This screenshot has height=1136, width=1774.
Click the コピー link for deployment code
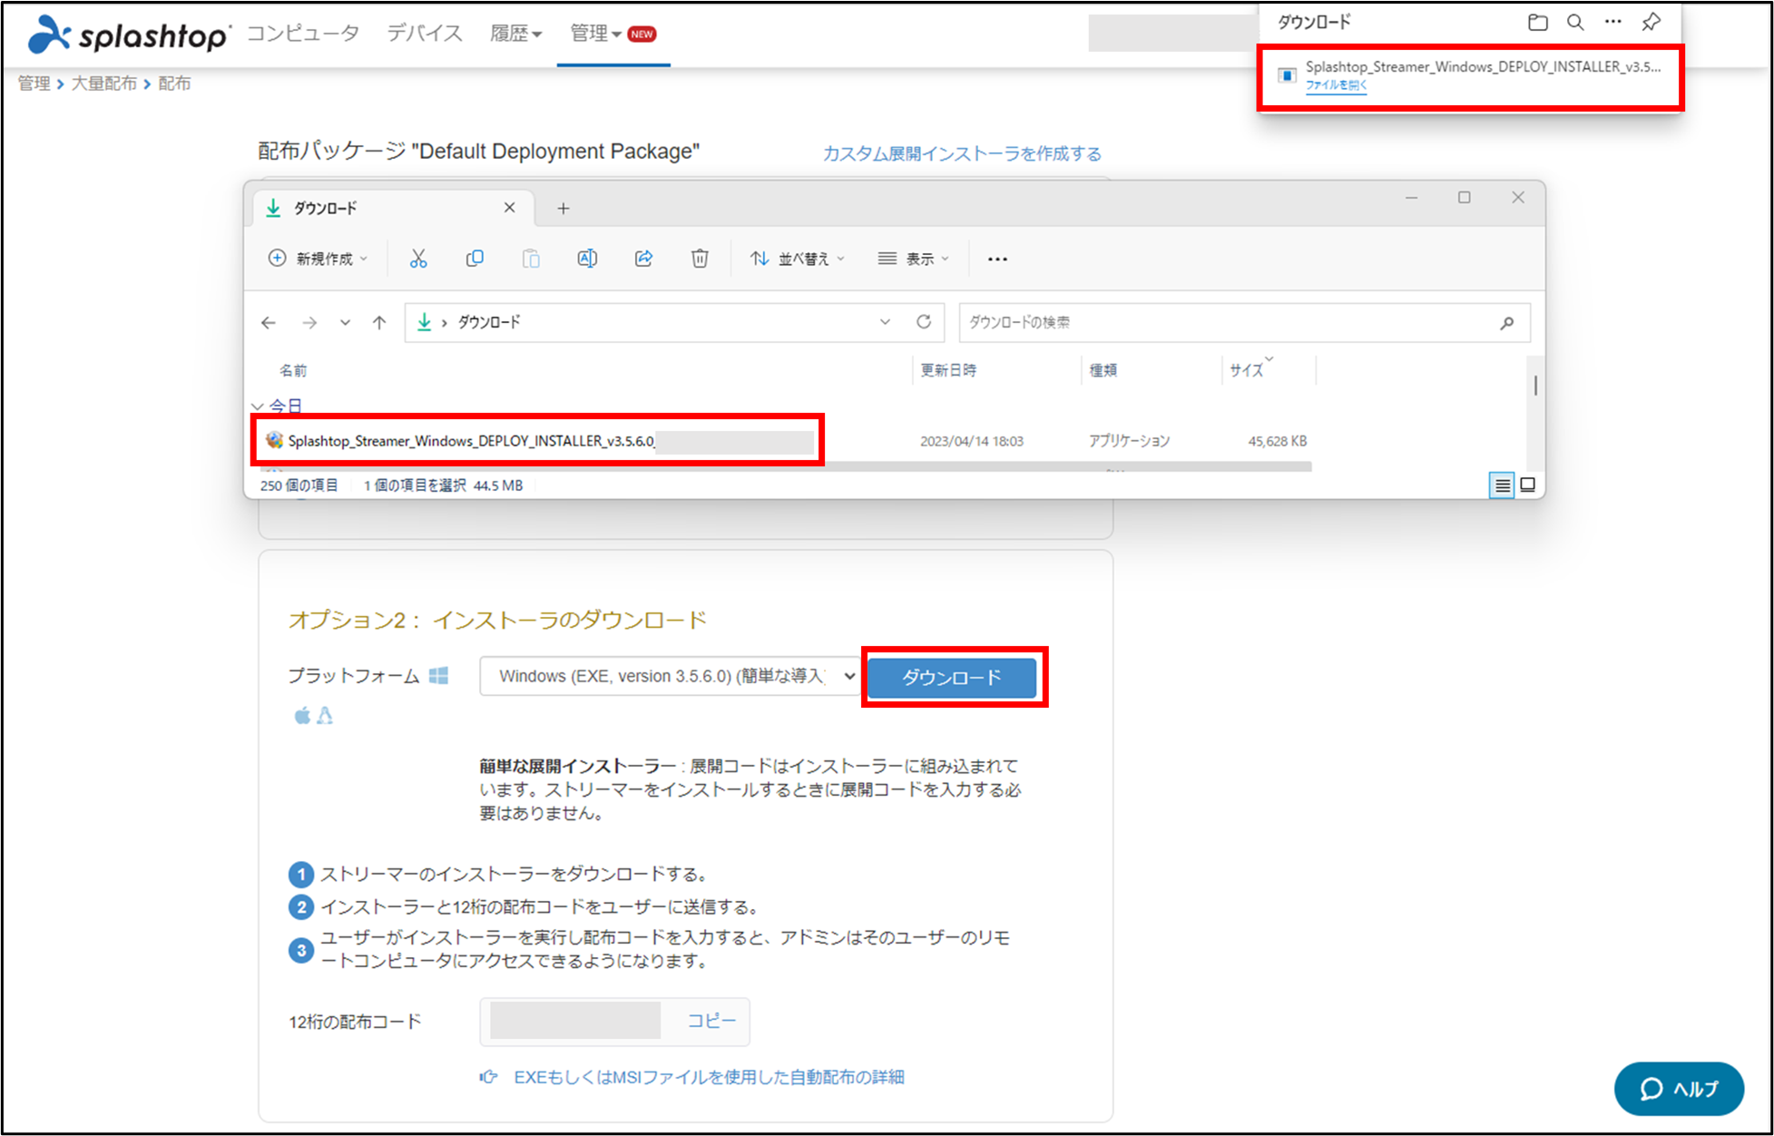711,1021
